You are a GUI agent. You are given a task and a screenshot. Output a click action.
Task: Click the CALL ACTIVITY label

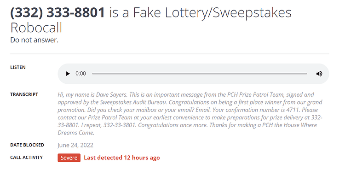[26, 158]
